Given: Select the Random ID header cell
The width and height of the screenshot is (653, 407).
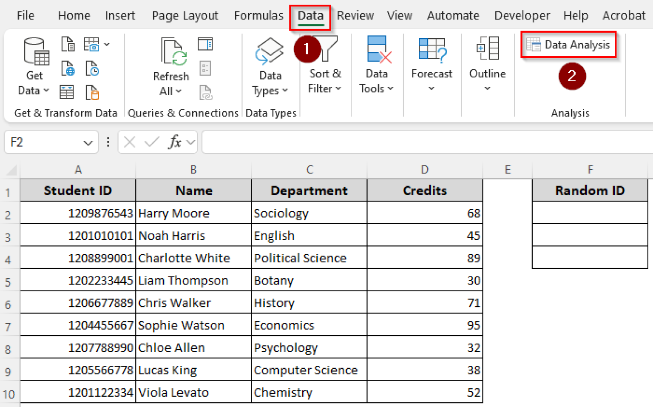Looking at the screenshot, I should coord(589,190).
